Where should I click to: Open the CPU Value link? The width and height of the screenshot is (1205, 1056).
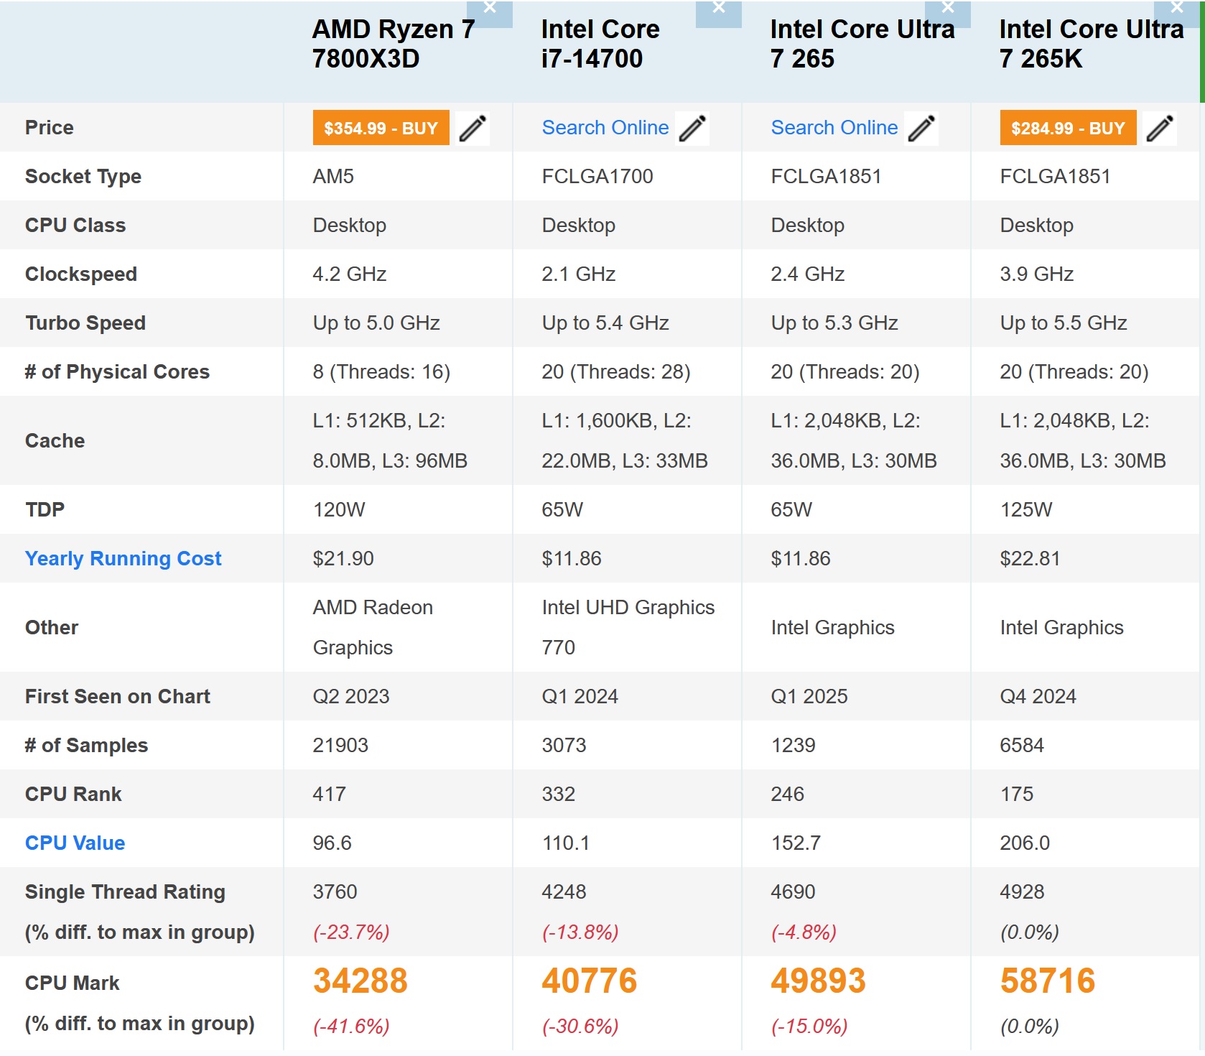pos(75,843)
